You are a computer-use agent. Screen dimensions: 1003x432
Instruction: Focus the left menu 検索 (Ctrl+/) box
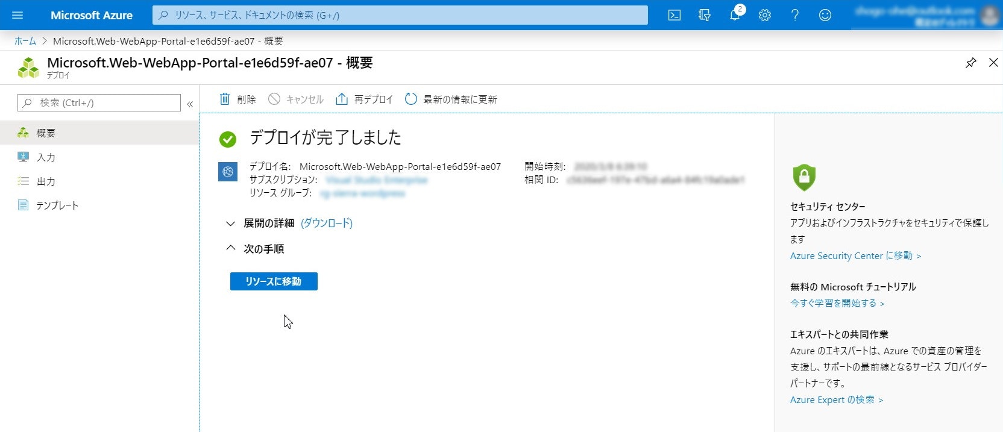[99, 102]
